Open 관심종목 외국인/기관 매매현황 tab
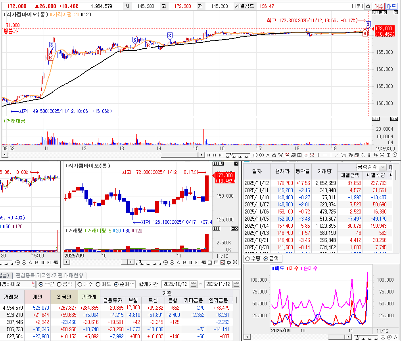This screenshot has width=401, height=341. pyautogui.click(x=50, y=275)
